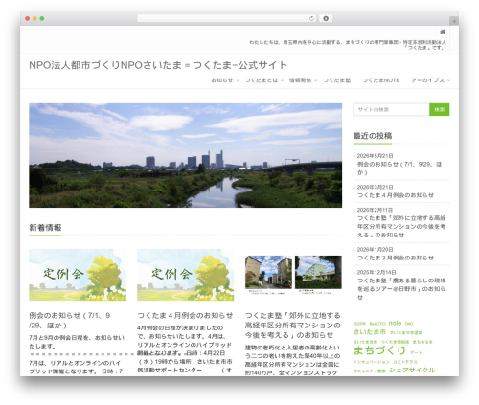Click the browser reload icon
The width and height of the screenshot is (479, 405).
pos(312,18)
